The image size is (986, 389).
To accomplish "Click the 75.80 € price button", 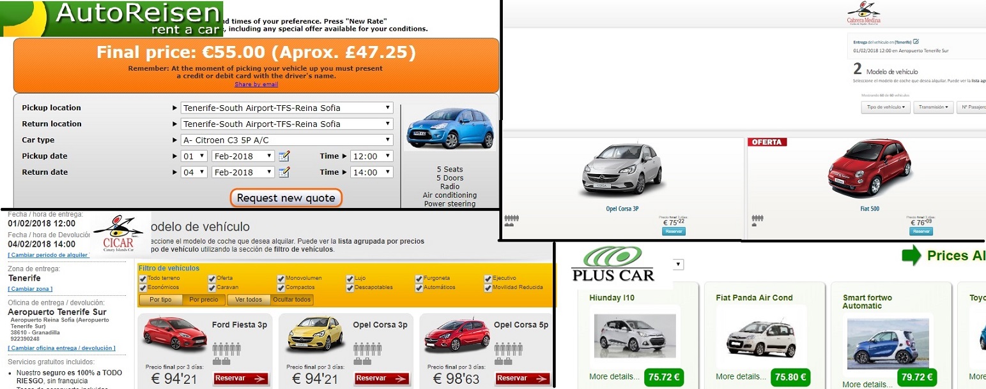I will [x=791, y=378].
